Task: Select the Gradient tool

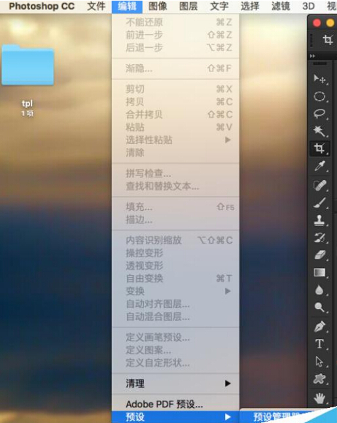Action: (x=319, y=272)
